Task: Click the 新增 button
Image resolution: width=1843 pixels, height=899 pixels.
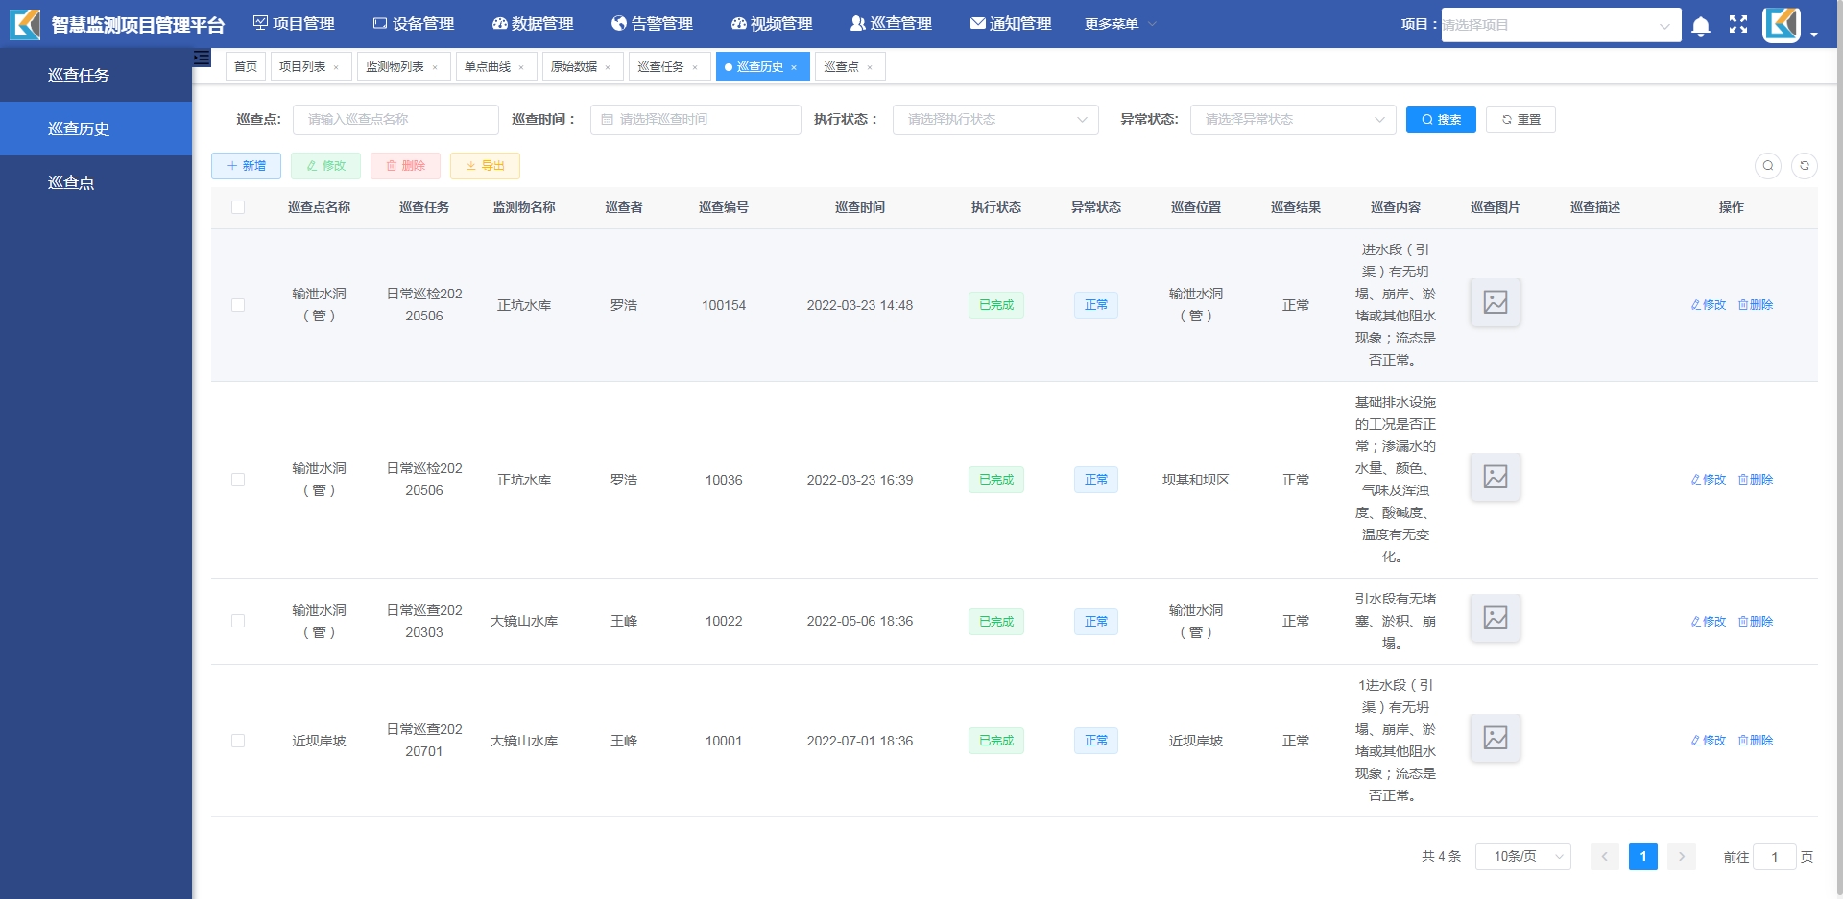Action: coord(246,166)
